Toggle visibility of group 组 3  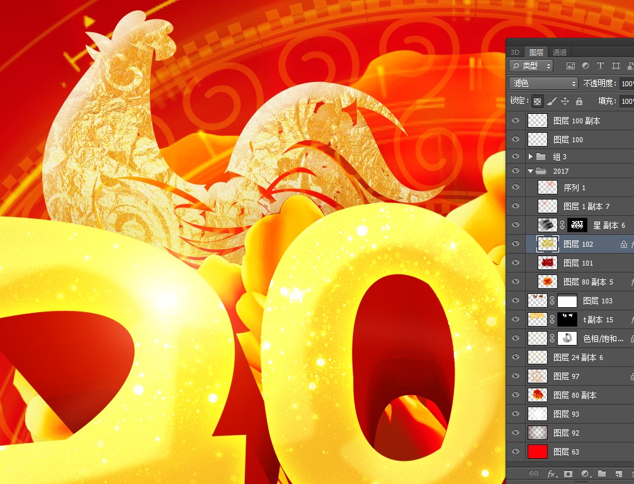(516, 157)
